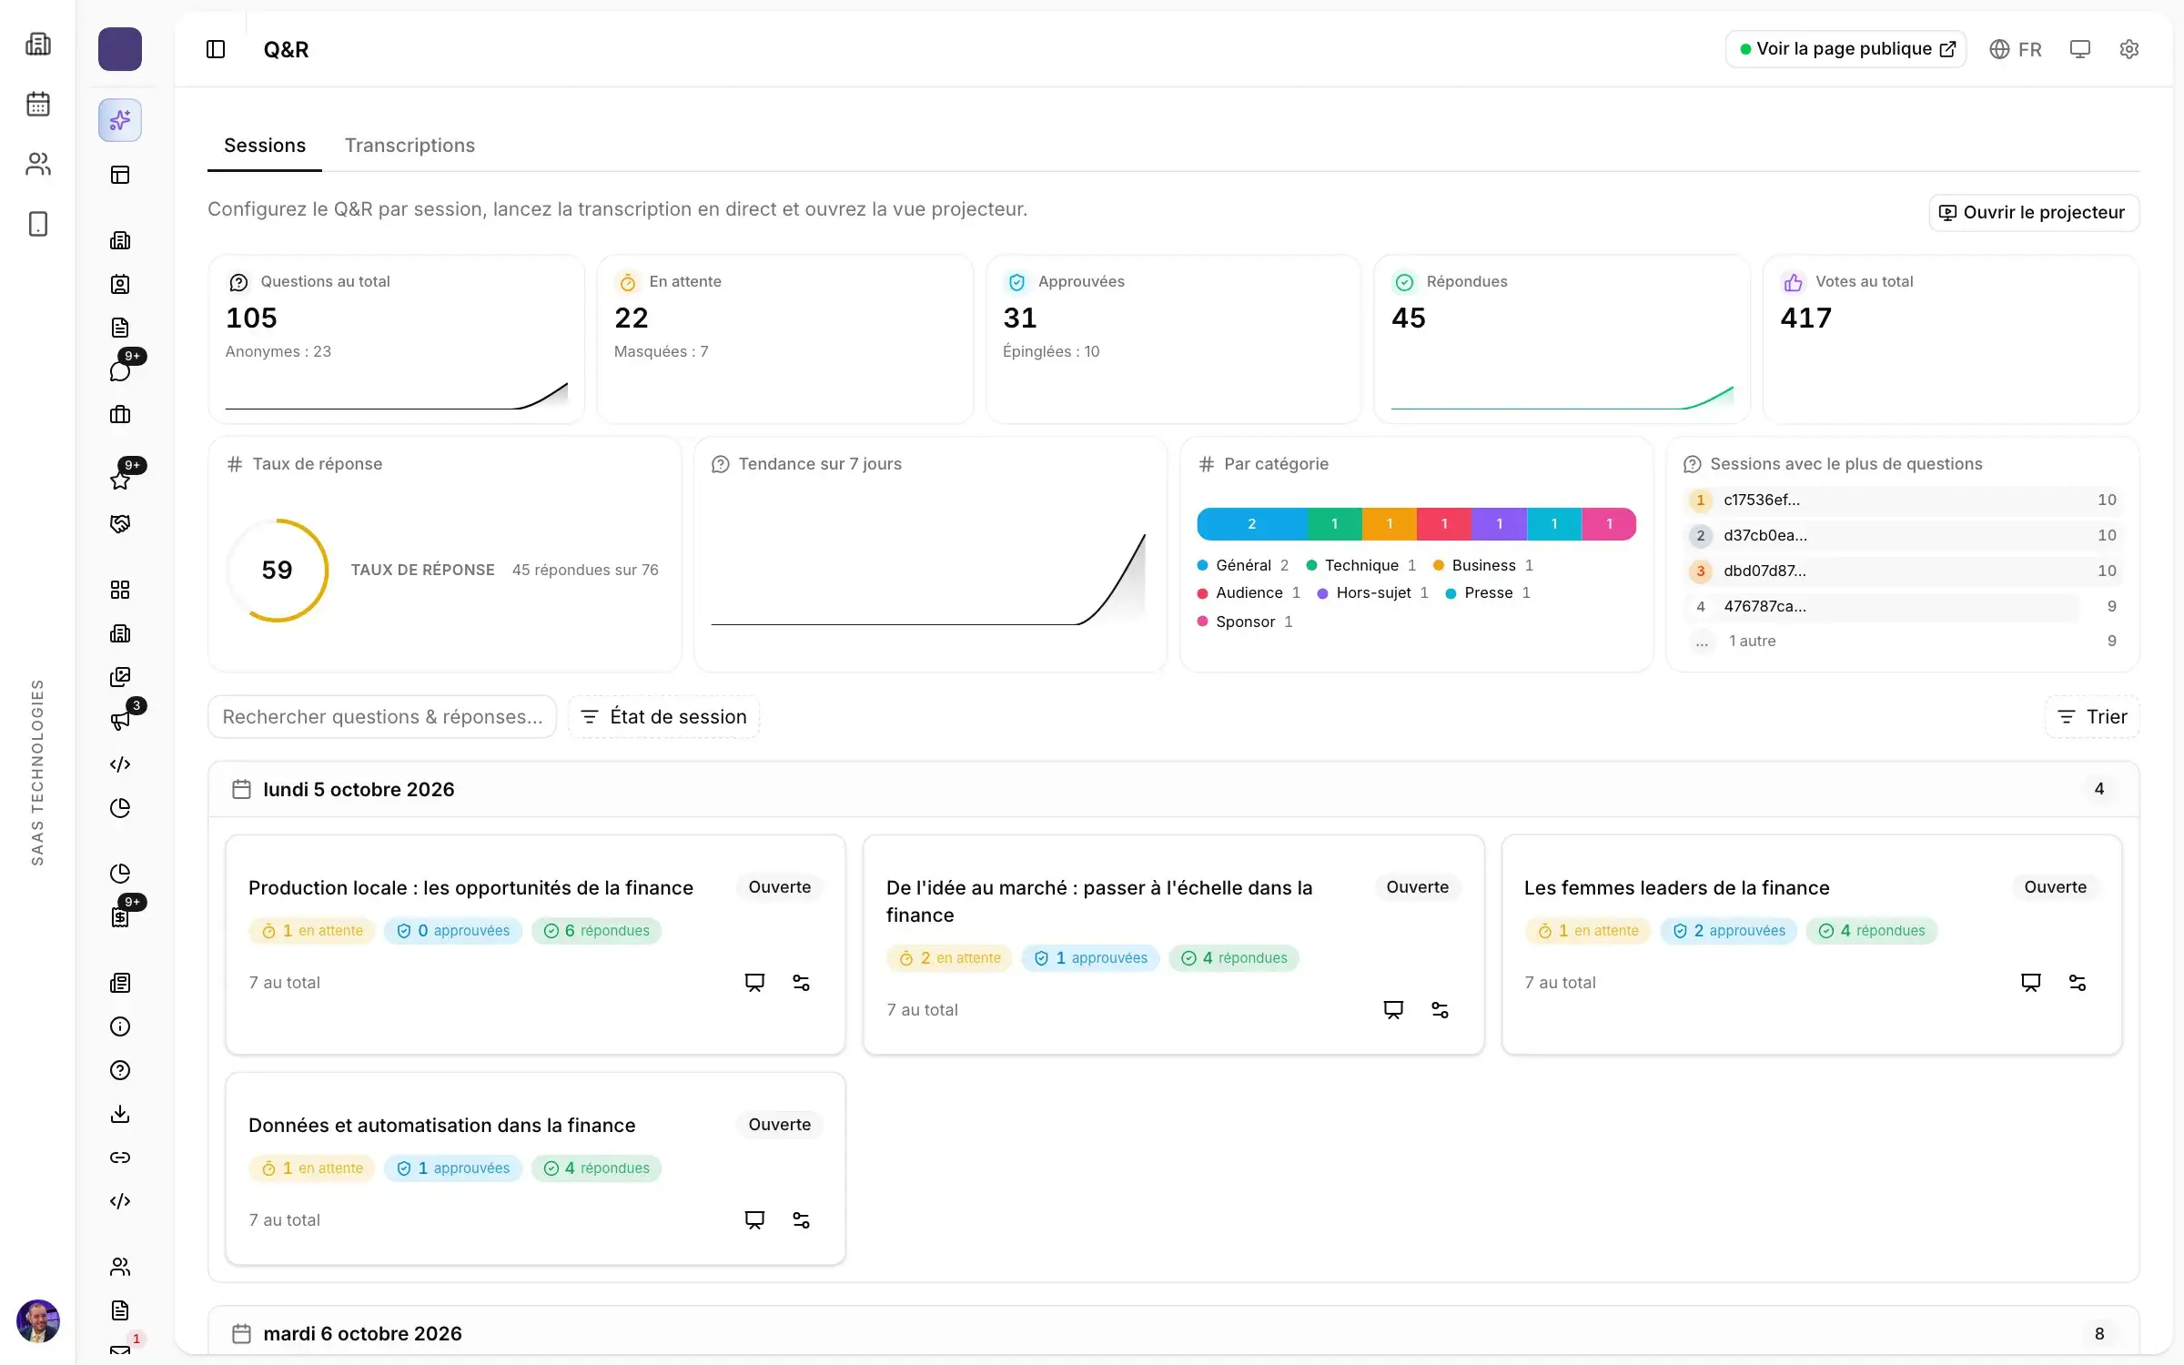Select session c17536ef... in top sessions list
The image size is (2184, 1365).
pyautogui.click(x=1902, y=500)
